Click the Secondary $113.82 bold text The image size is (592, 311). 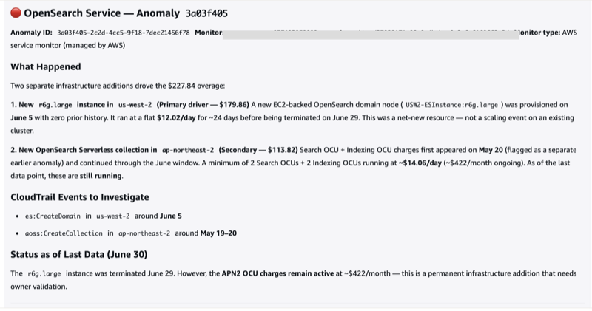tap(258, 150)
